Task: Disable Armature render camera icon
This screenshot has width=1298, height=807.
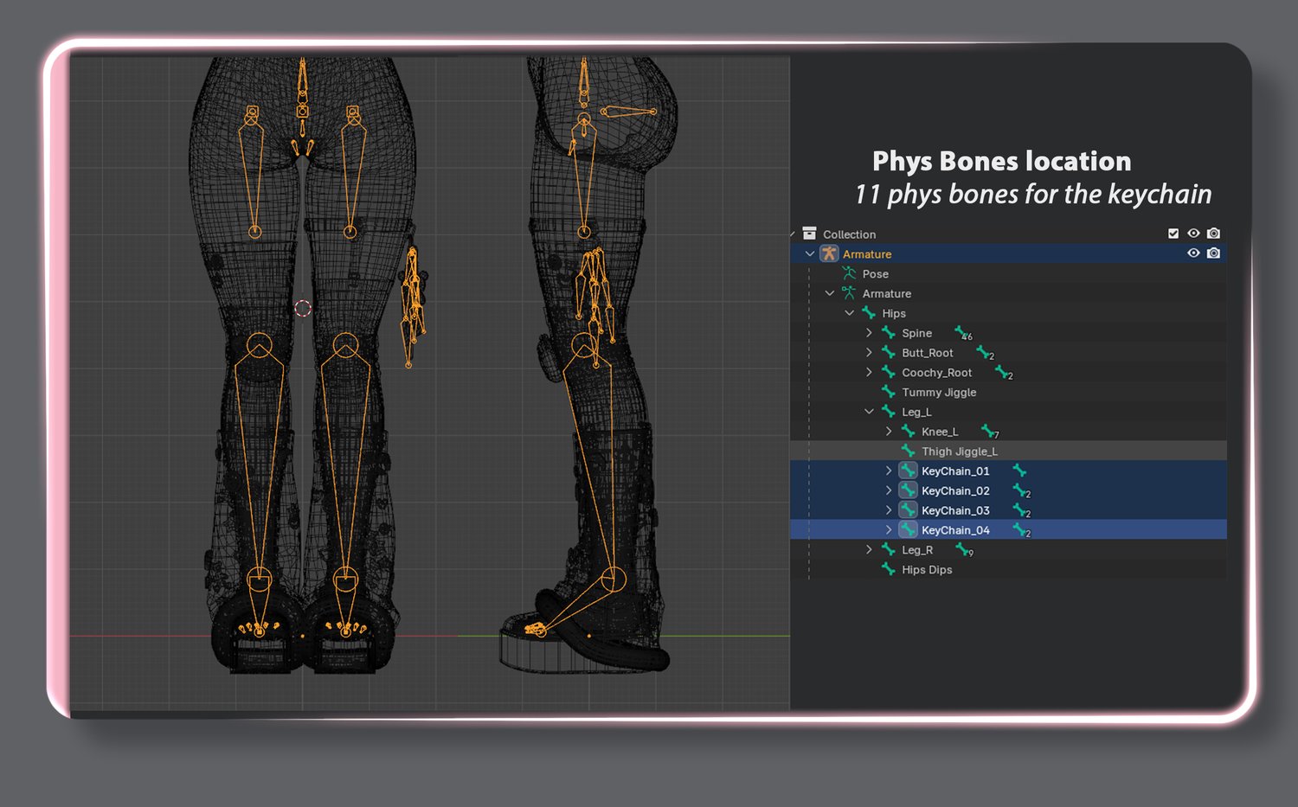Action: click(1213, 253)
